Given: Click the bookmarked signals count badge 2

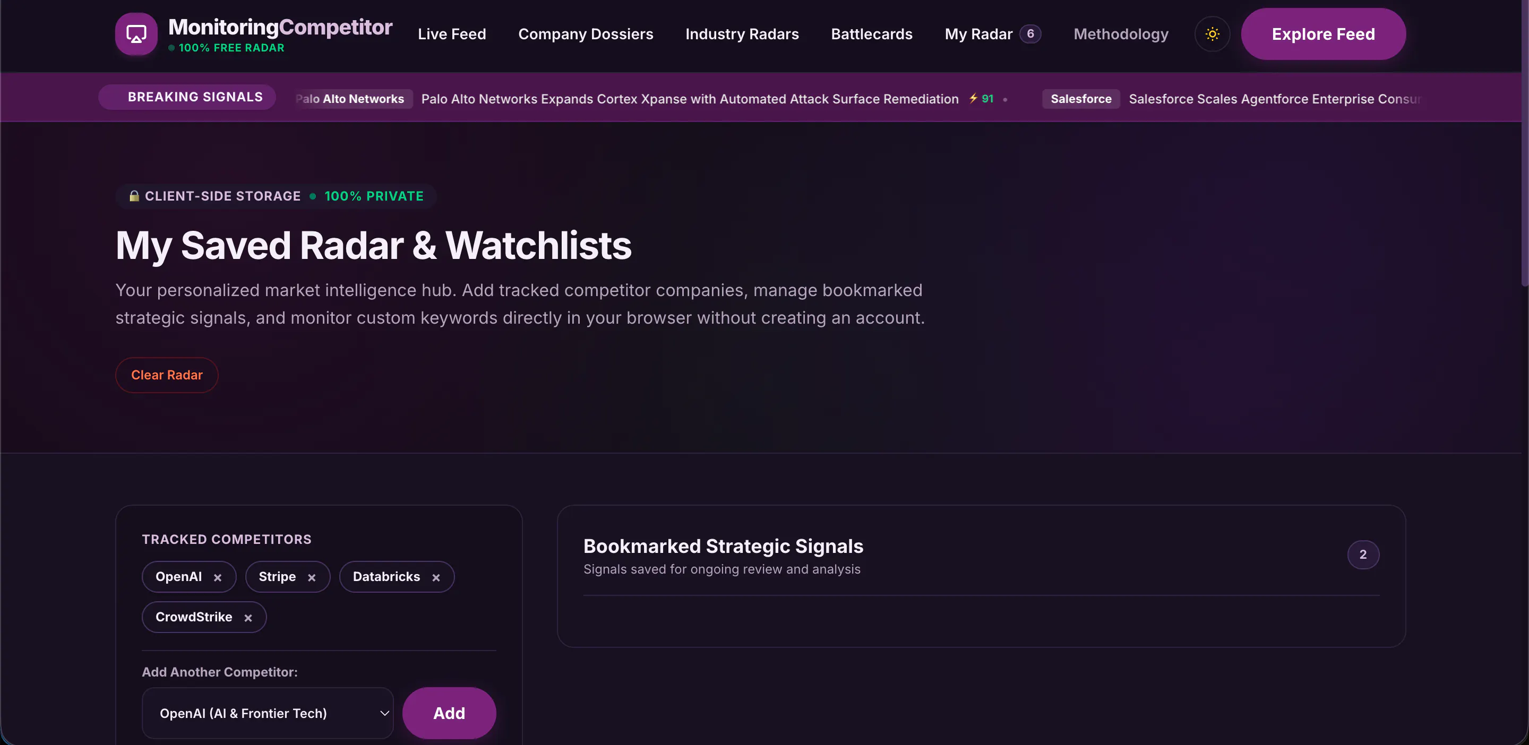Looking at the screenshot, I should click(1363, 554).
